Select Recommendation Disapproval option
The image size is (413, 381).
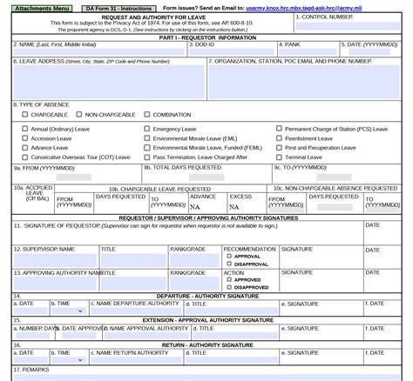point(229,264)
